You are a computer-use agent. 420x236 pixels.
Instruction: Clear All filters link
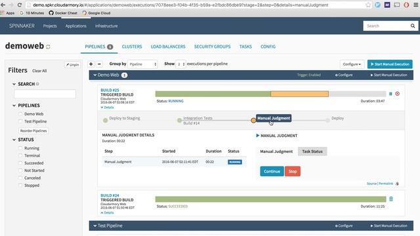pyautogui.click(x=39, y=71)
